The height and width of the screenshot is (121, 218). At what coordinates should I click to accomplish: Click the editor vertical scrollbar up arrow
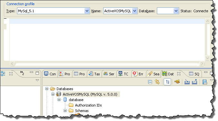[207, 21]
